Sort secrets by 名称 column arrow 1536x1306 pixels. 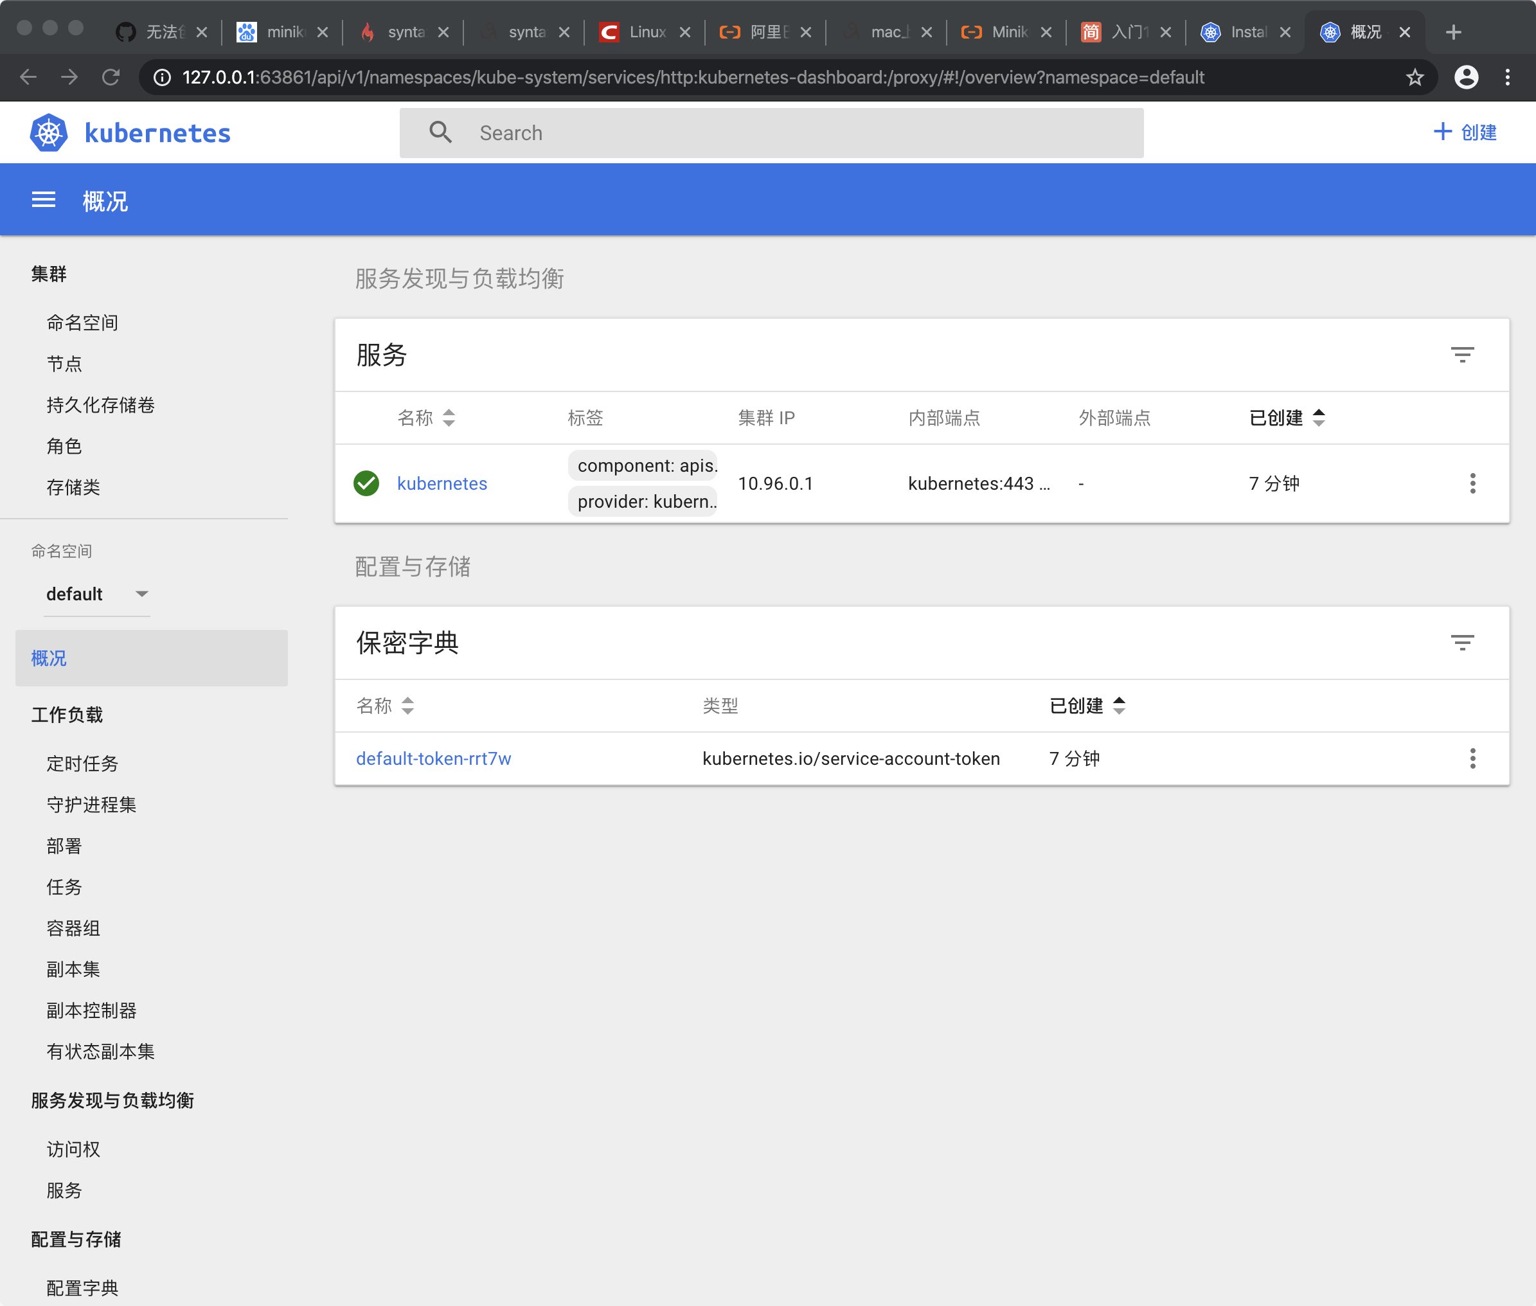point(407,706)
